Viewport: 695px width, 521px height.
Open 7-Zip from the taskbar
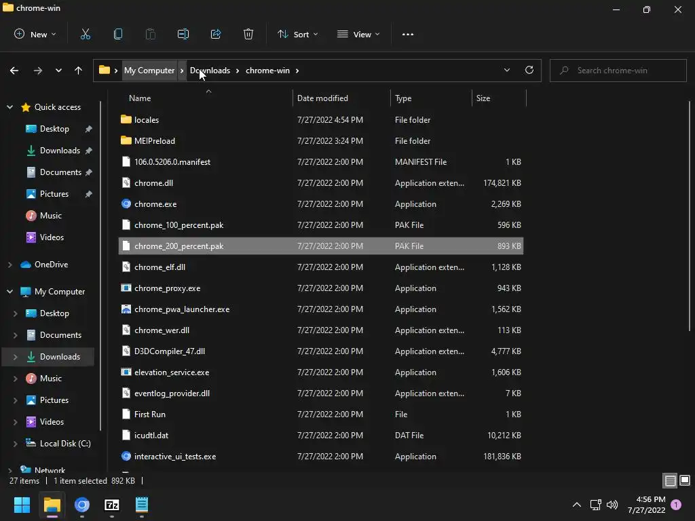click(112, 505)
